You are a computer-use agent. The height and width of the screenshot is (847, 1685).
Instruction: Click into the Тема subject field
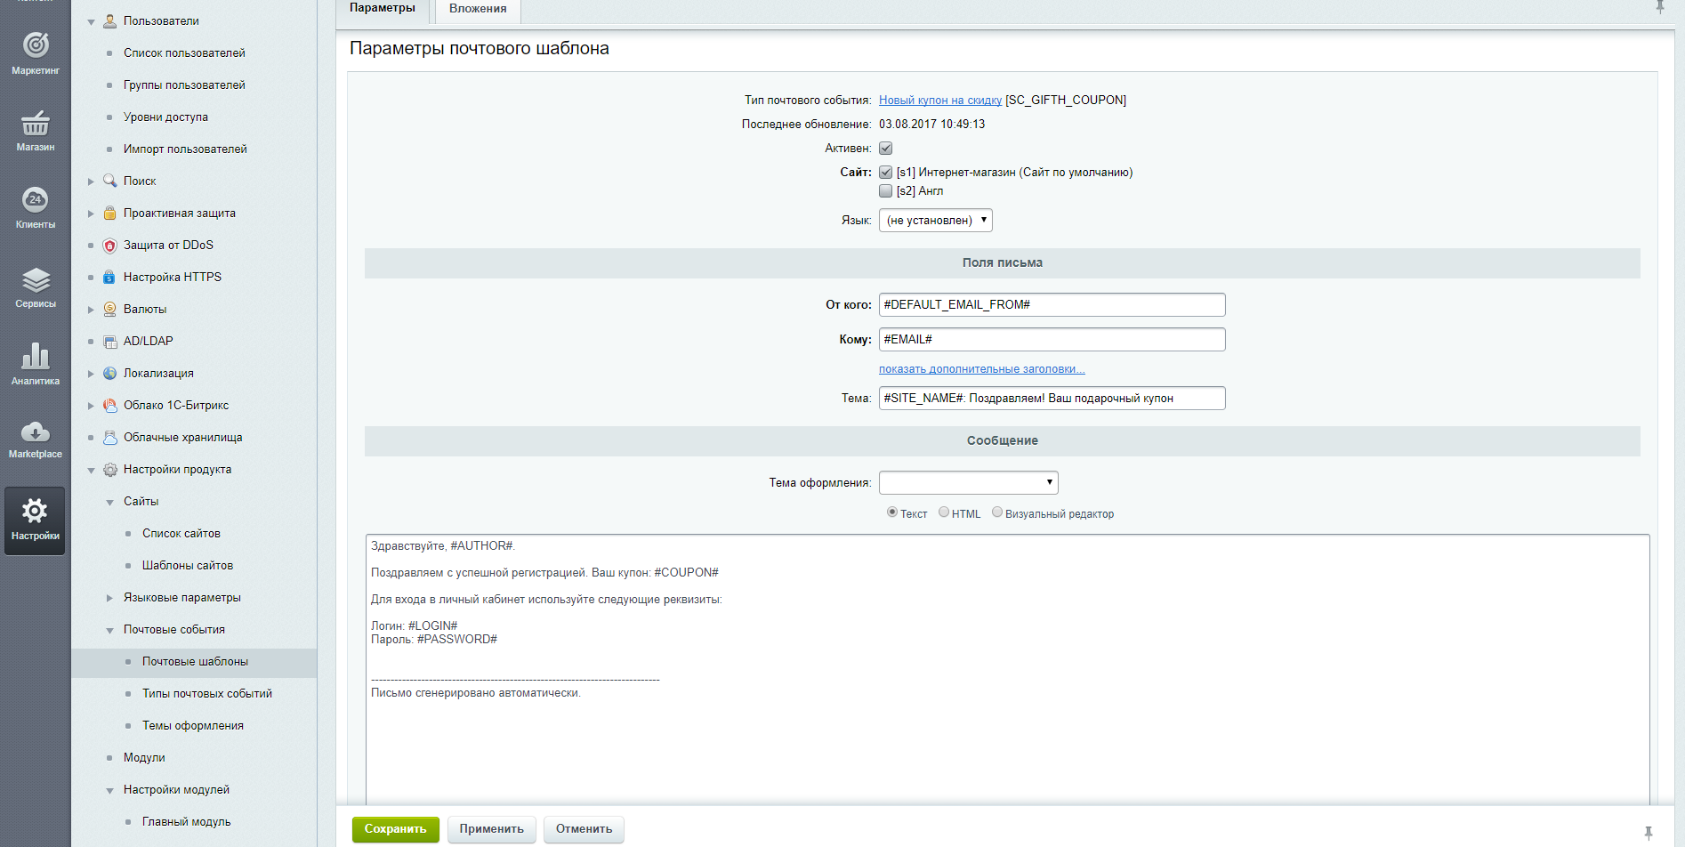click(x=1052, y=399)
